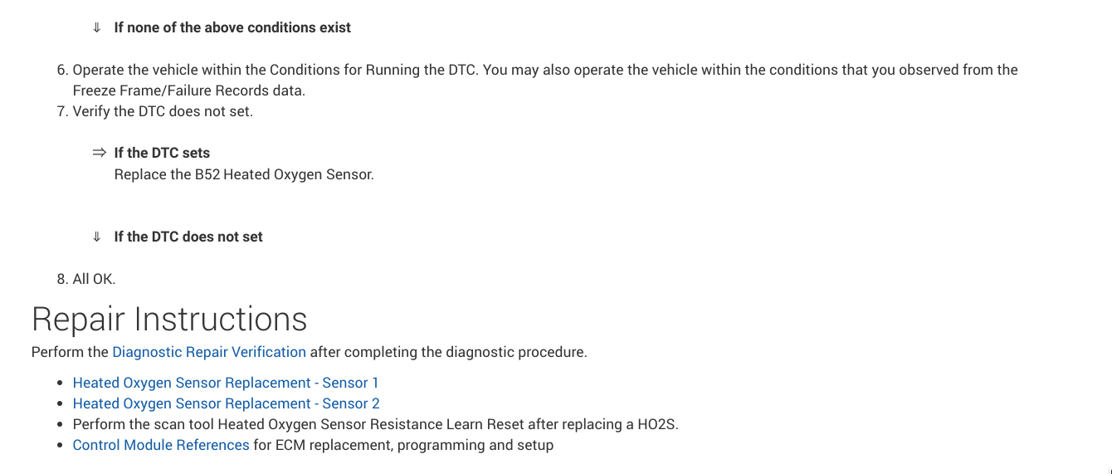Click "for ECM replacement, programming and setup" text
The height and width of the screenshot is (474, 1112).
tap(403, 445)
